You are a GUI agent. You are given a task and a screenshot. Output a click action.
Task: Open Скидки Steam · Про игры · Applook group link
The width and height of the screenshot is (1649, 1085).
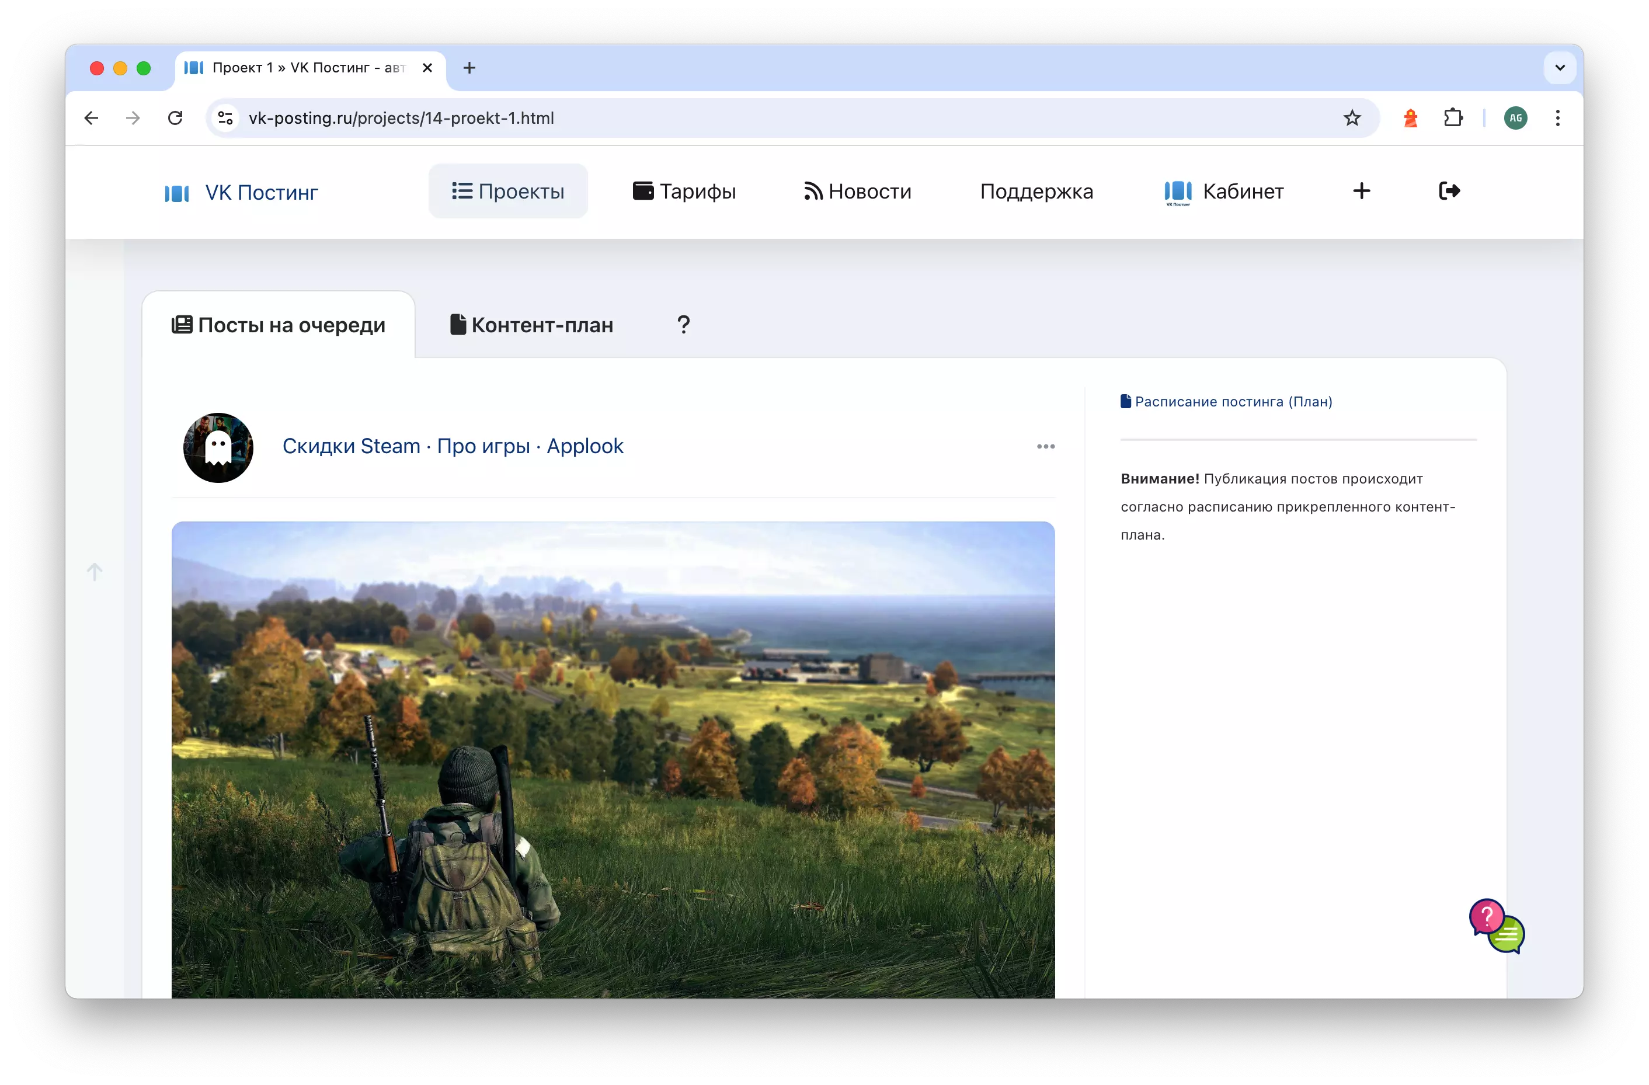point(453,446)
